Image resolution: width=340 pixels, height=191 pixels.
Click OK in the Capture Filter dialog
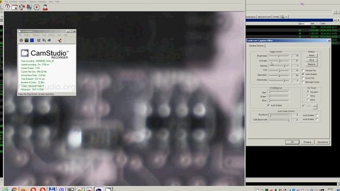point(292,142)
